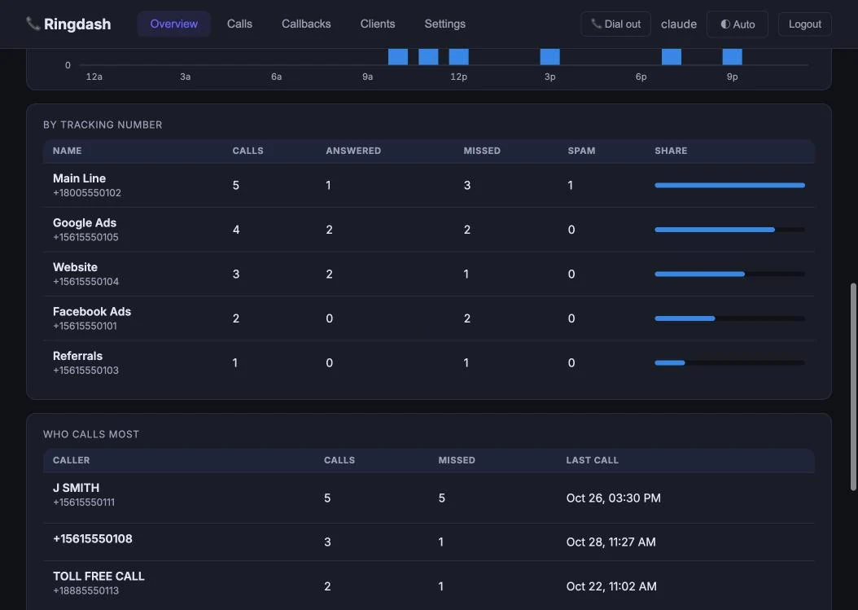Screen dimensions: 858x610
Task: Click the Facebook Ads share progress bar
Action: tap(729, 318)
